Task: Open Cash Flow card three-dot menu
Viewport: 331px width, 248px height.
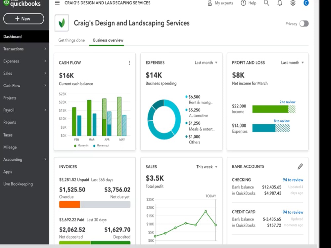Action: (x=129, y=63)
